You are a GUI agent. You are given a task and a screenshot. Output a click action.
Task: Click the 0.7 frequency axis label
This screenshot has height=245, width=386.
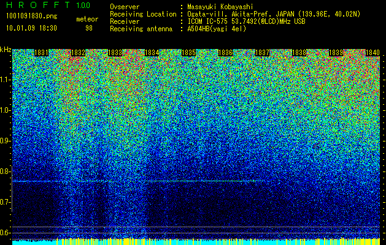click(x=5, y=202)
